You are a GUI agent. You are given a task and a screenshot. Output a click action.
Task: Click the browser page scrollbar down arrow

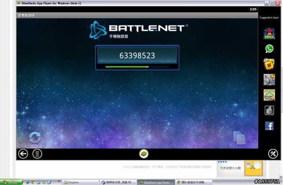pyautogui.click(x=281, y=177)
